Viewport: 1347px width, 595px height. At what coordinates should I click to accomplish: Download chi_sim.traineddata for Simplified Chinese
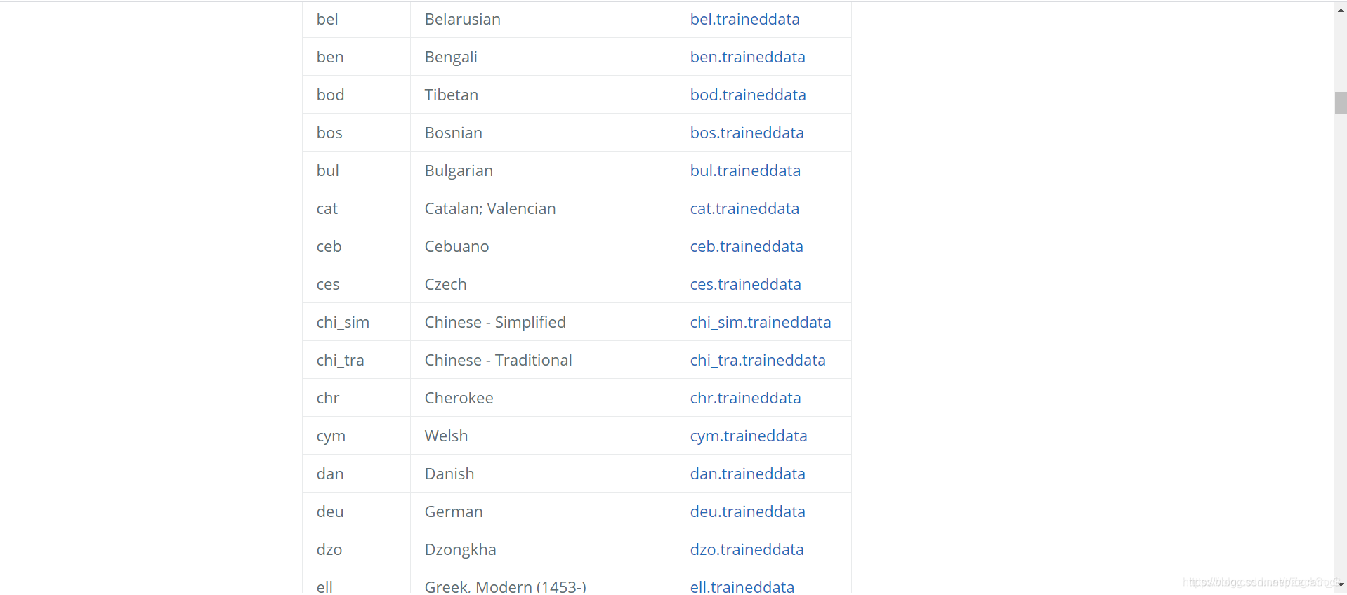click(x=760, y=322)
